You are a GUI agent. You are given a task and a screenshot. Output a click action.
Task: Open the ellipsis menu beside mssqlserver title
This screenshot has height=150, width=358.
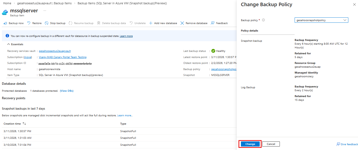pyautogui.click(x=45, y=11)
